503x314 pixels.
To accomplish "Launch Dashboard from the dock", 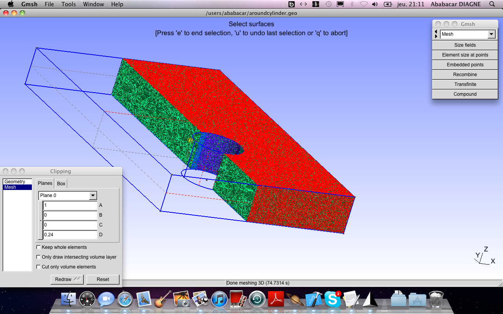I will [x=87, y=299].
